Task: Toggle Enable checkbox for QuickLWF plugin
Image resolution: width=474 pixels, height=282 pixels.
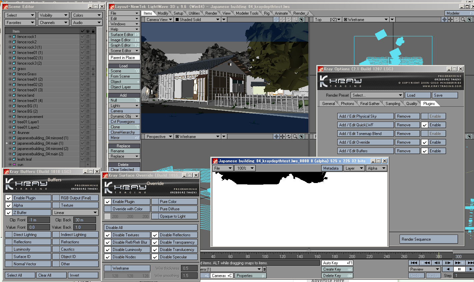Action: pos(424,125)
